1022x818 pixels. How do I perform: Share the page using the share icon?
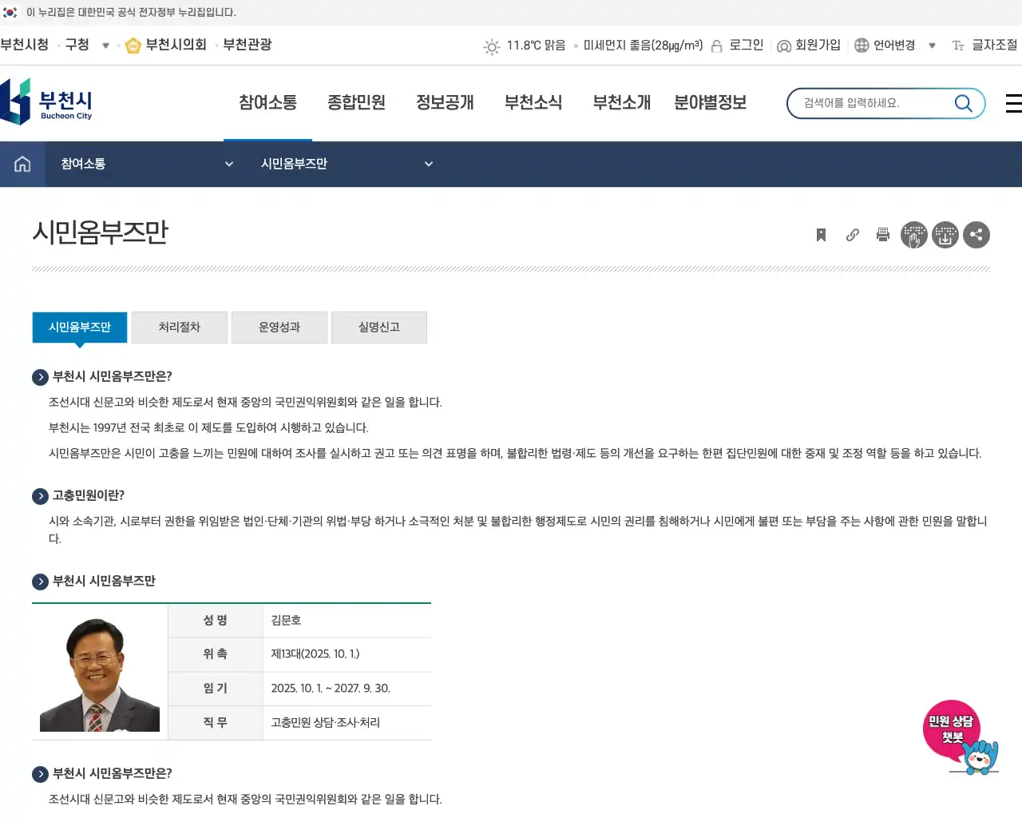[x=976, y=234]
